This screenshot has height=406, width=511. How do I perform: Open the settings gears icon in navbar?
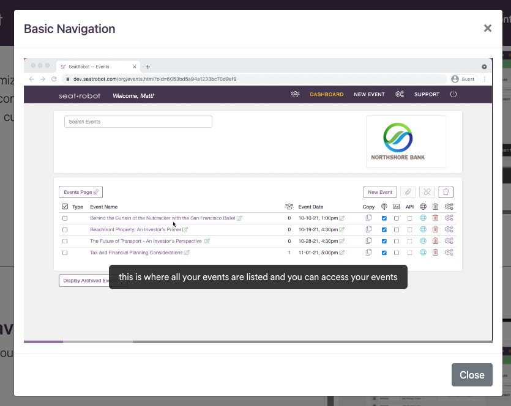[400, 94]
